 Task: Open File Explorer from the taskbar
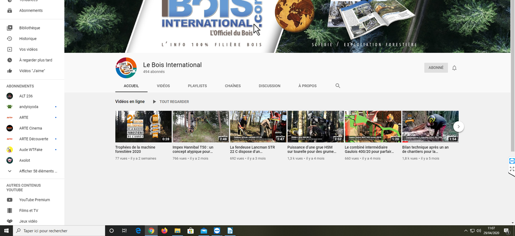click(x=177, y=231)
